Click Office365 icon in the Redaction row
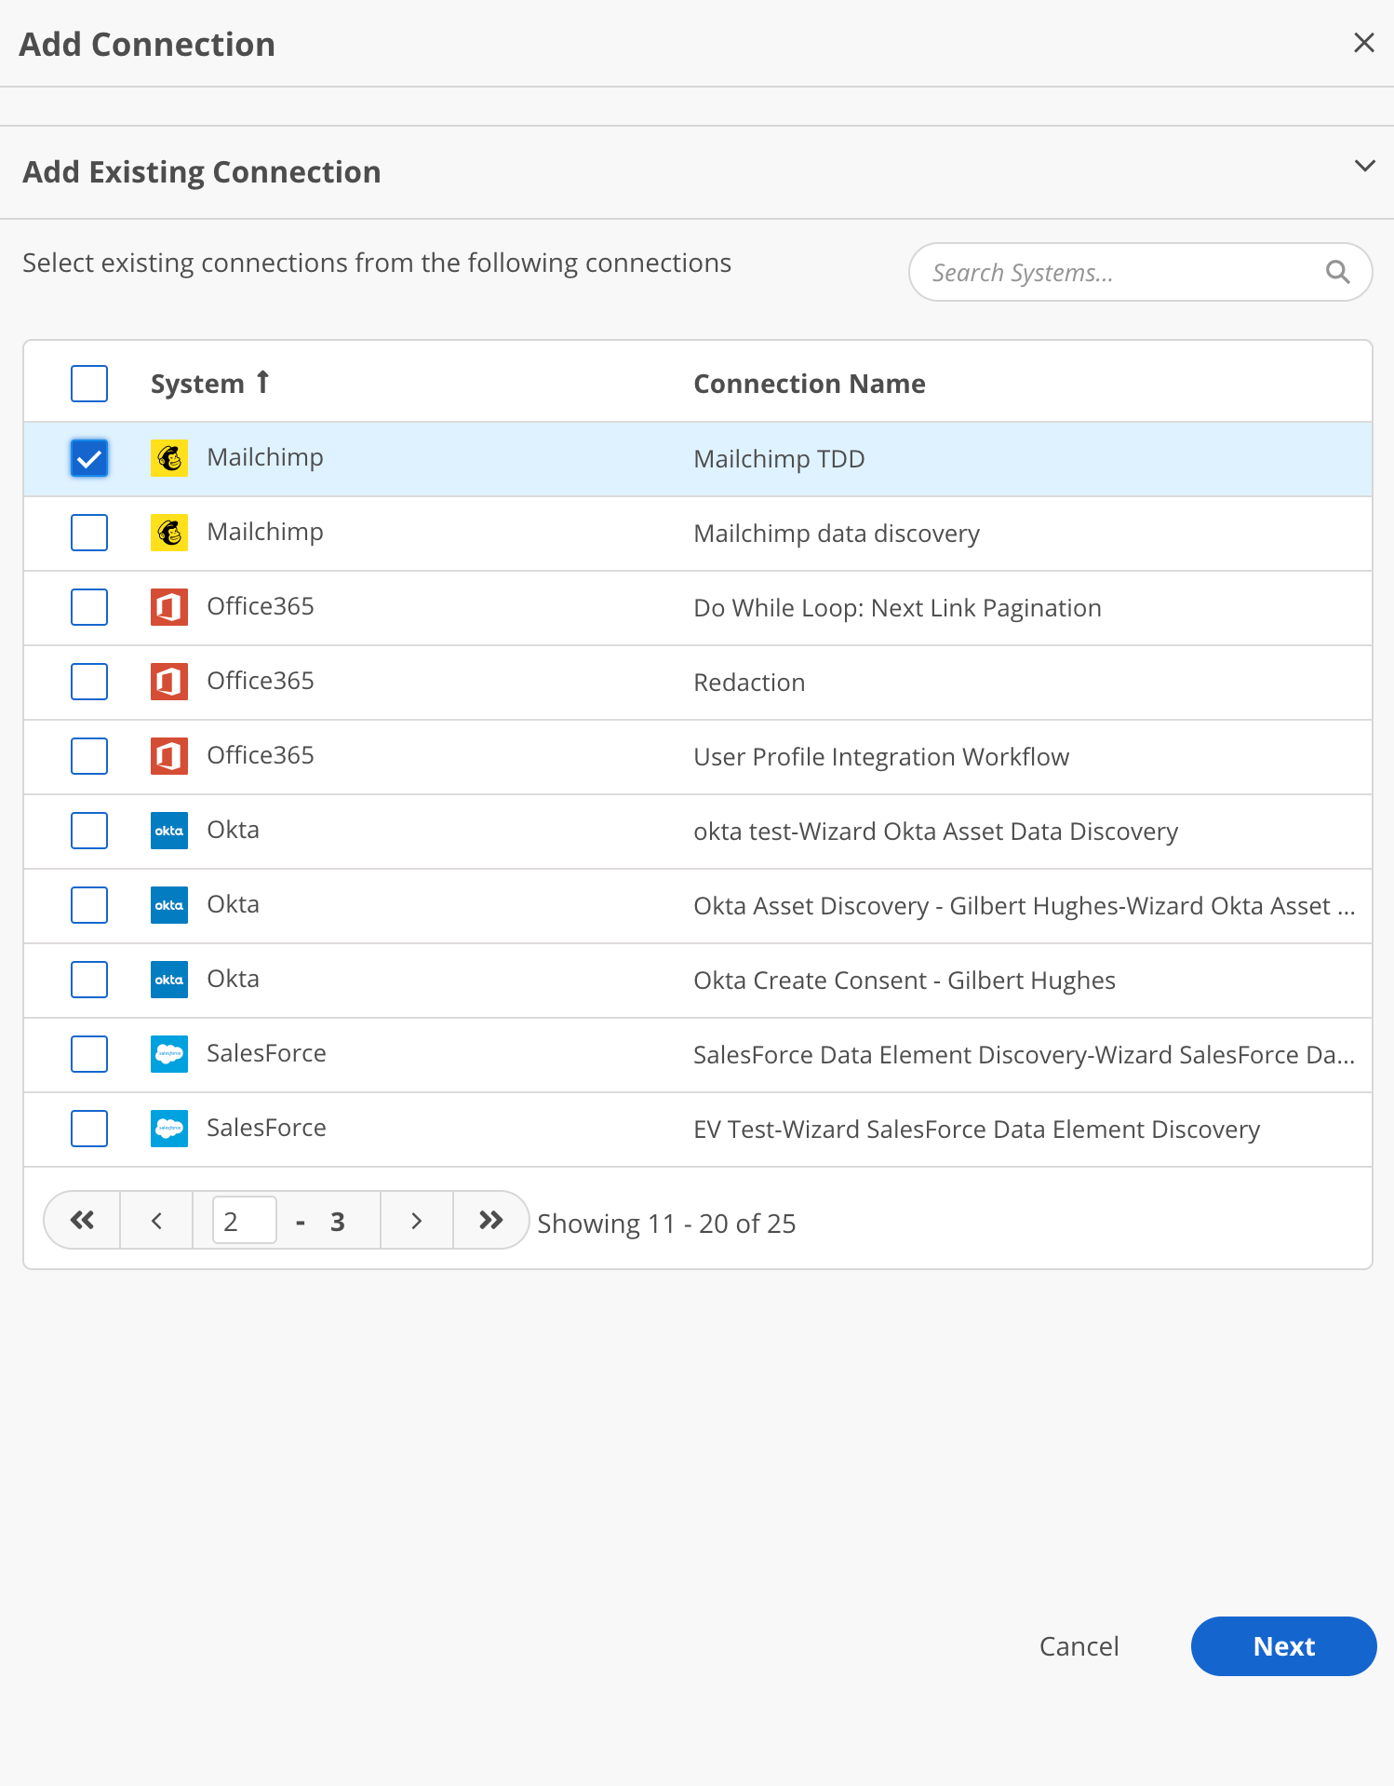Screen dimensions: 1394x1786 pos(169,682)
